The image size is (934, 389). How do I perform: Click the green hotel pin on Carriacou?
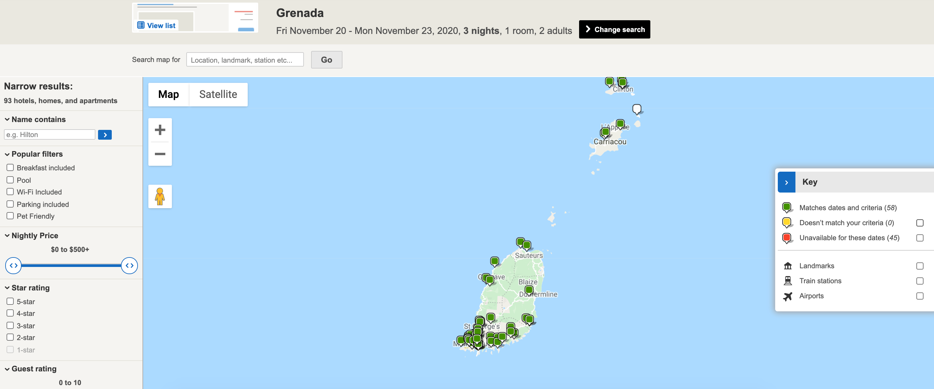click(x=605, y=132)
